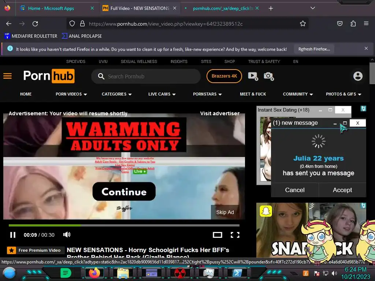
Task: Open the user account icon
Action: 358,76
